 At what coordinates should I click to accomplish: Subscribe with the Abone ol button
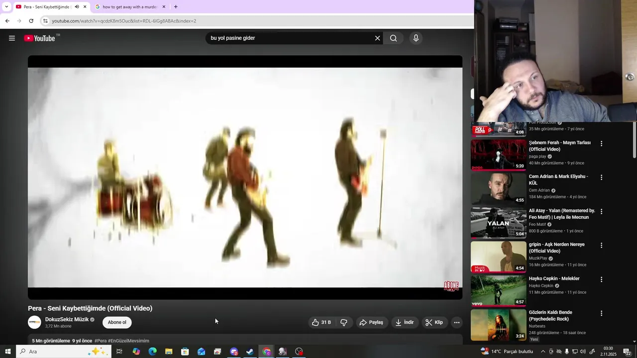click(x=117, y=322)
